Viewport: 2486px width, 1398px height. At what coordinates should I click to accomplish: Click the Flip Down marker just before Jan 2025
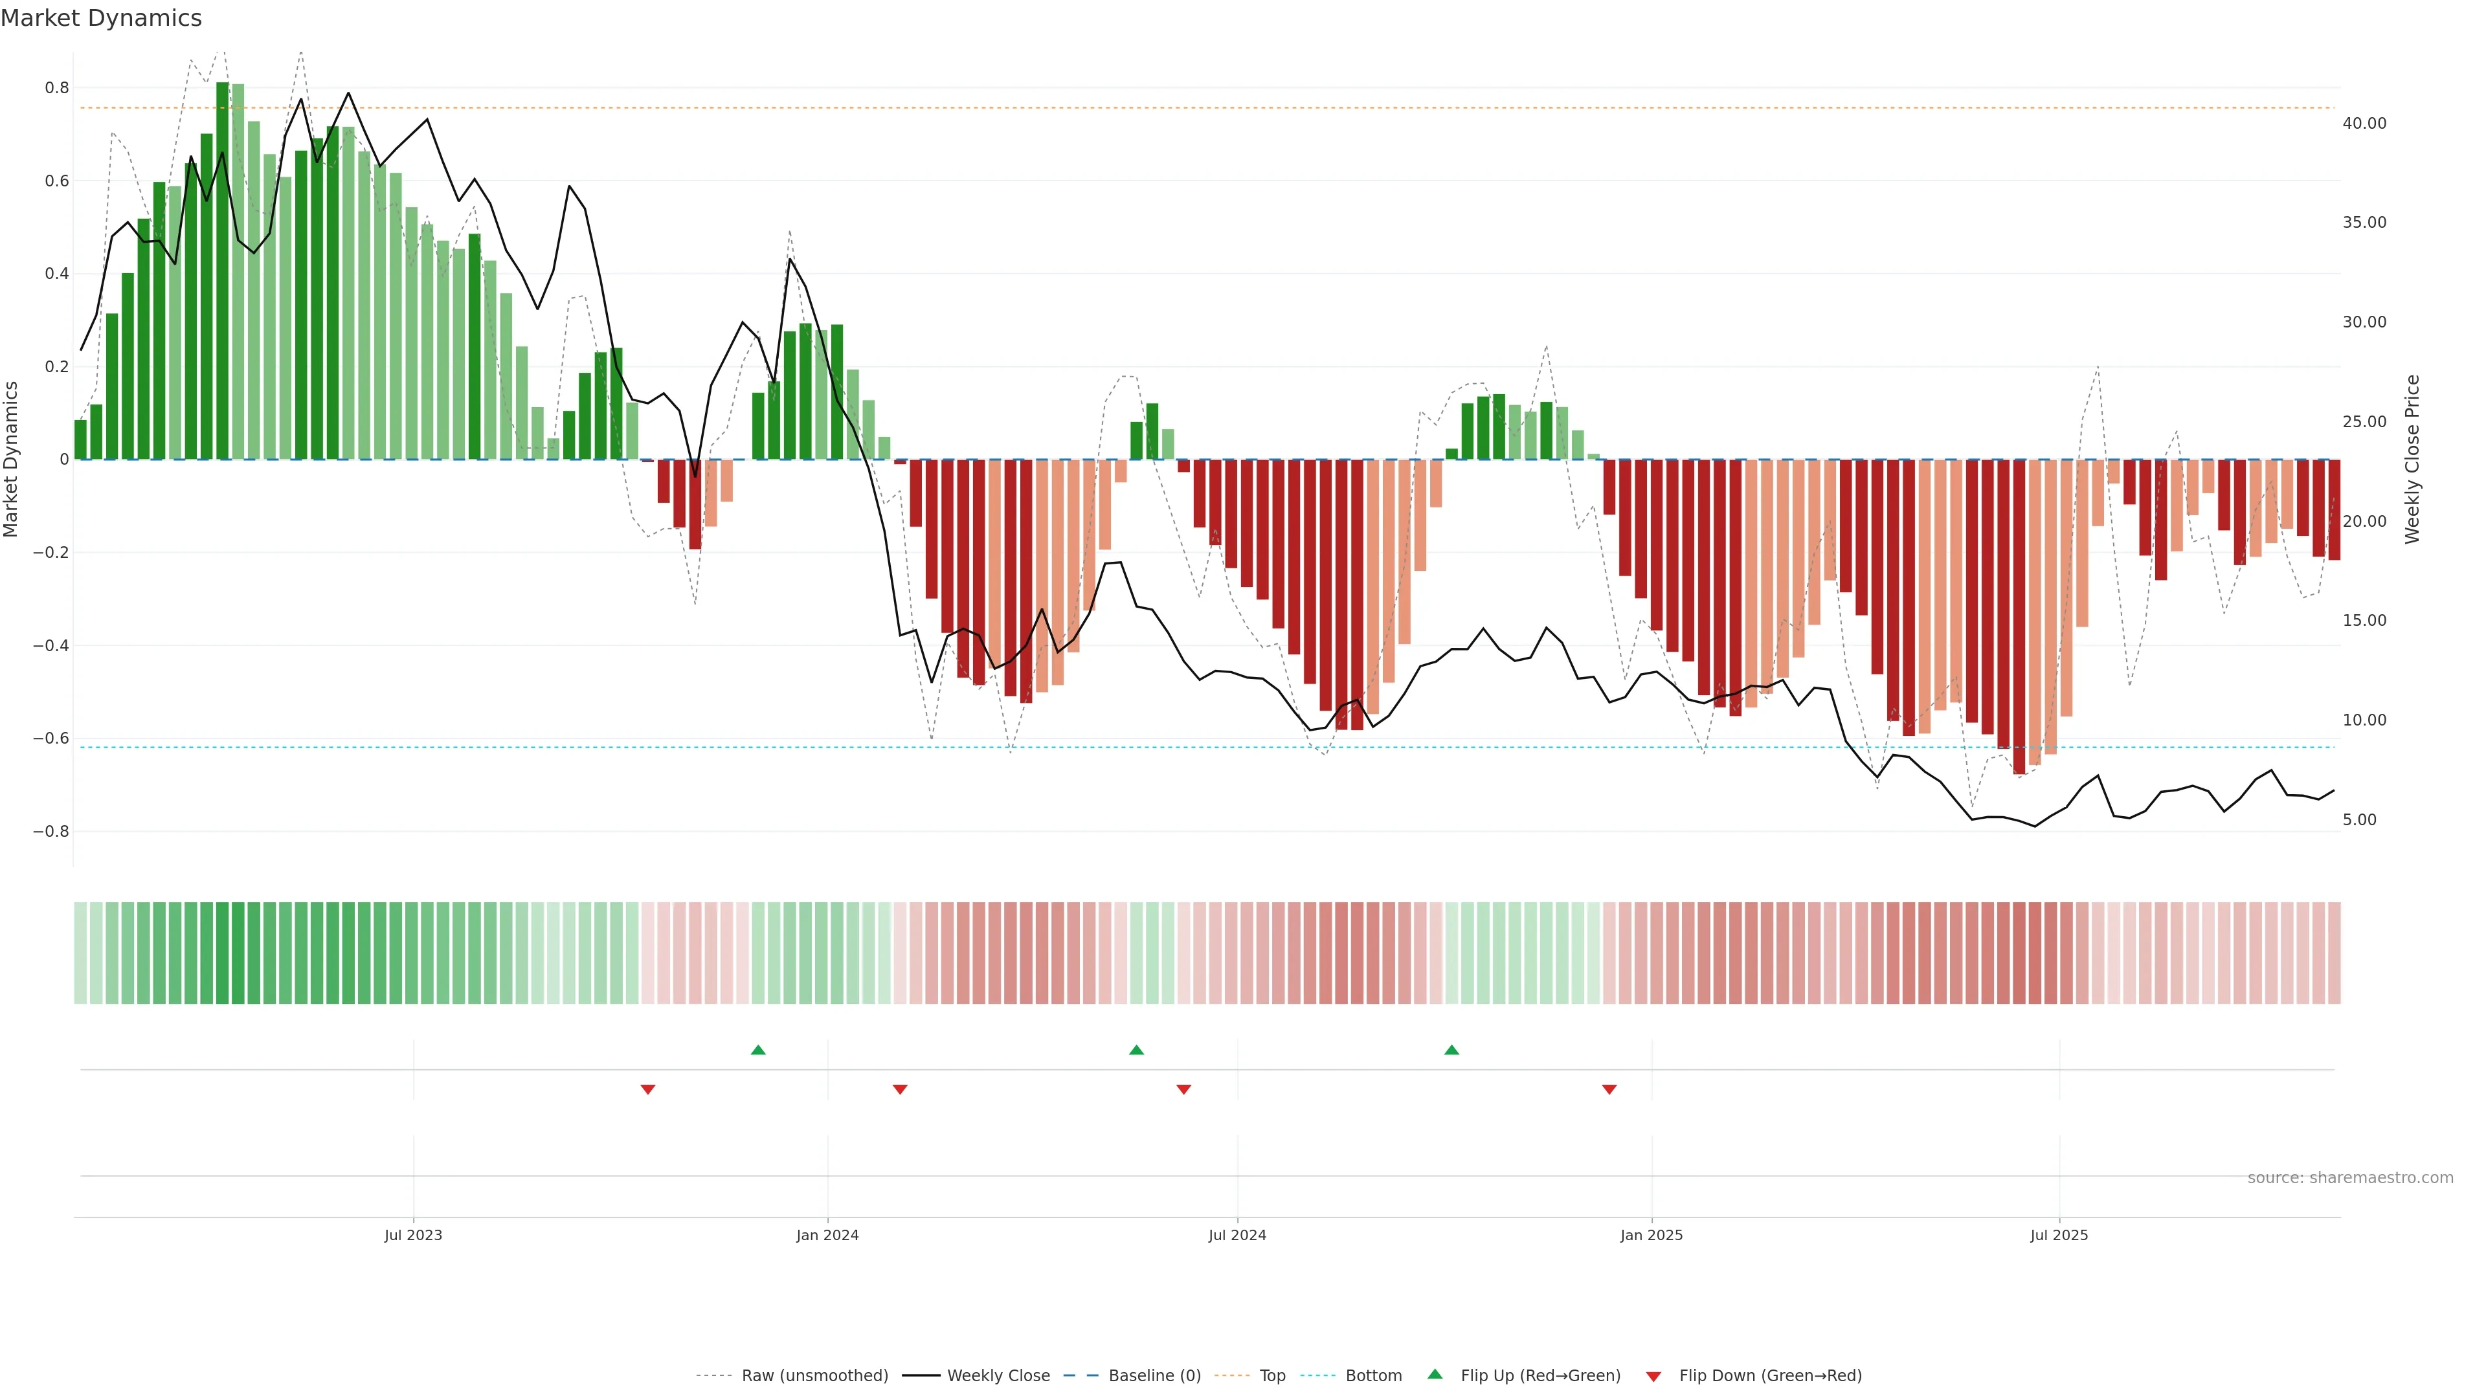pos(1609,1089)
